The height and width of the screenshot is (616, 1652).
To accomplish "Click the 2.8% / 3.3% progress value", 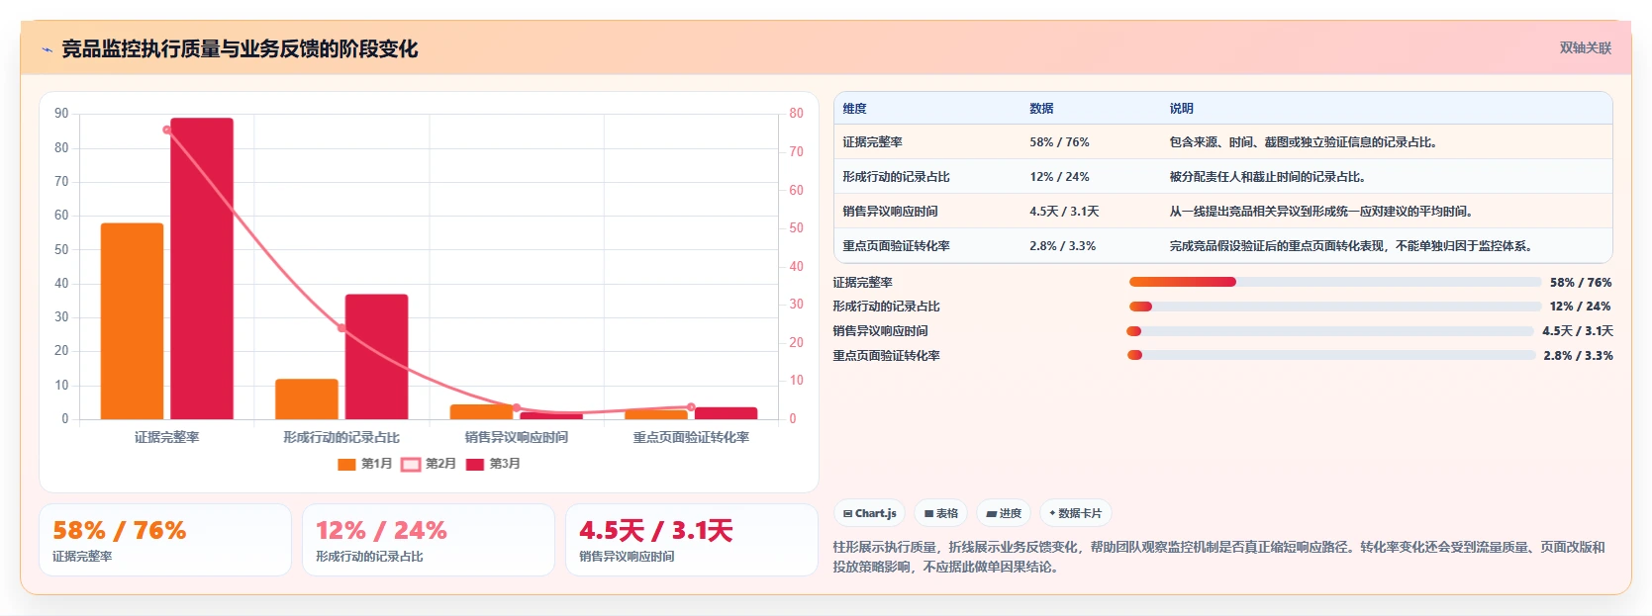I will tap(1578, 355).
